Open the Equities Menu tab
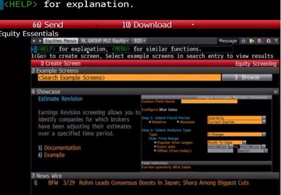The image size is (281, 195). [x=61, y=41]
